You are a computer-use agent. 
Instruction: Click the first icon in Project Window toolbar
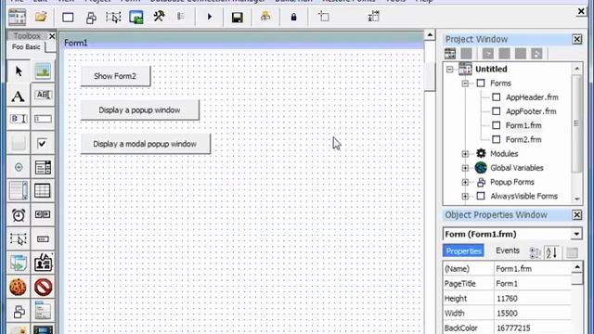450,54
